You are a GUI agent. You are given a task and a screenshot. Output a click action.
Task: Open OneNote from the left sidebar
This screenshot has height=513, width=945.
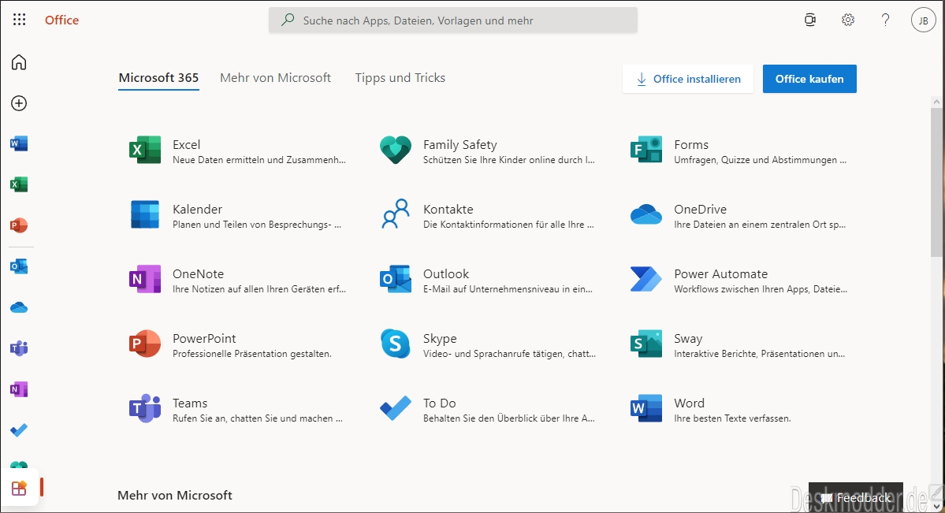coord(19,388)
